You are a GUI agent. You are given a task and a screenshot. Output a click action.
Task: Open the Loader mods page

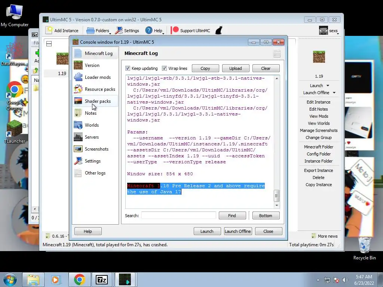[x=95, y=77]
